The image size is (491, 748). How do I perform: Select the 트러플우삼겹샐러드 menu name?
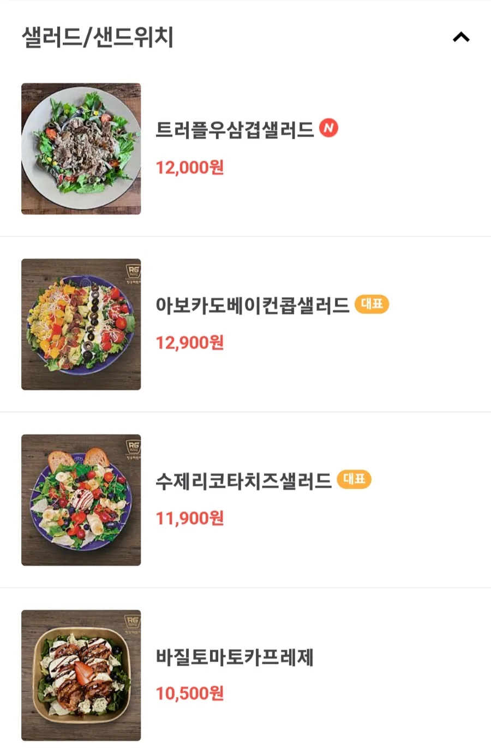point(235,129)
